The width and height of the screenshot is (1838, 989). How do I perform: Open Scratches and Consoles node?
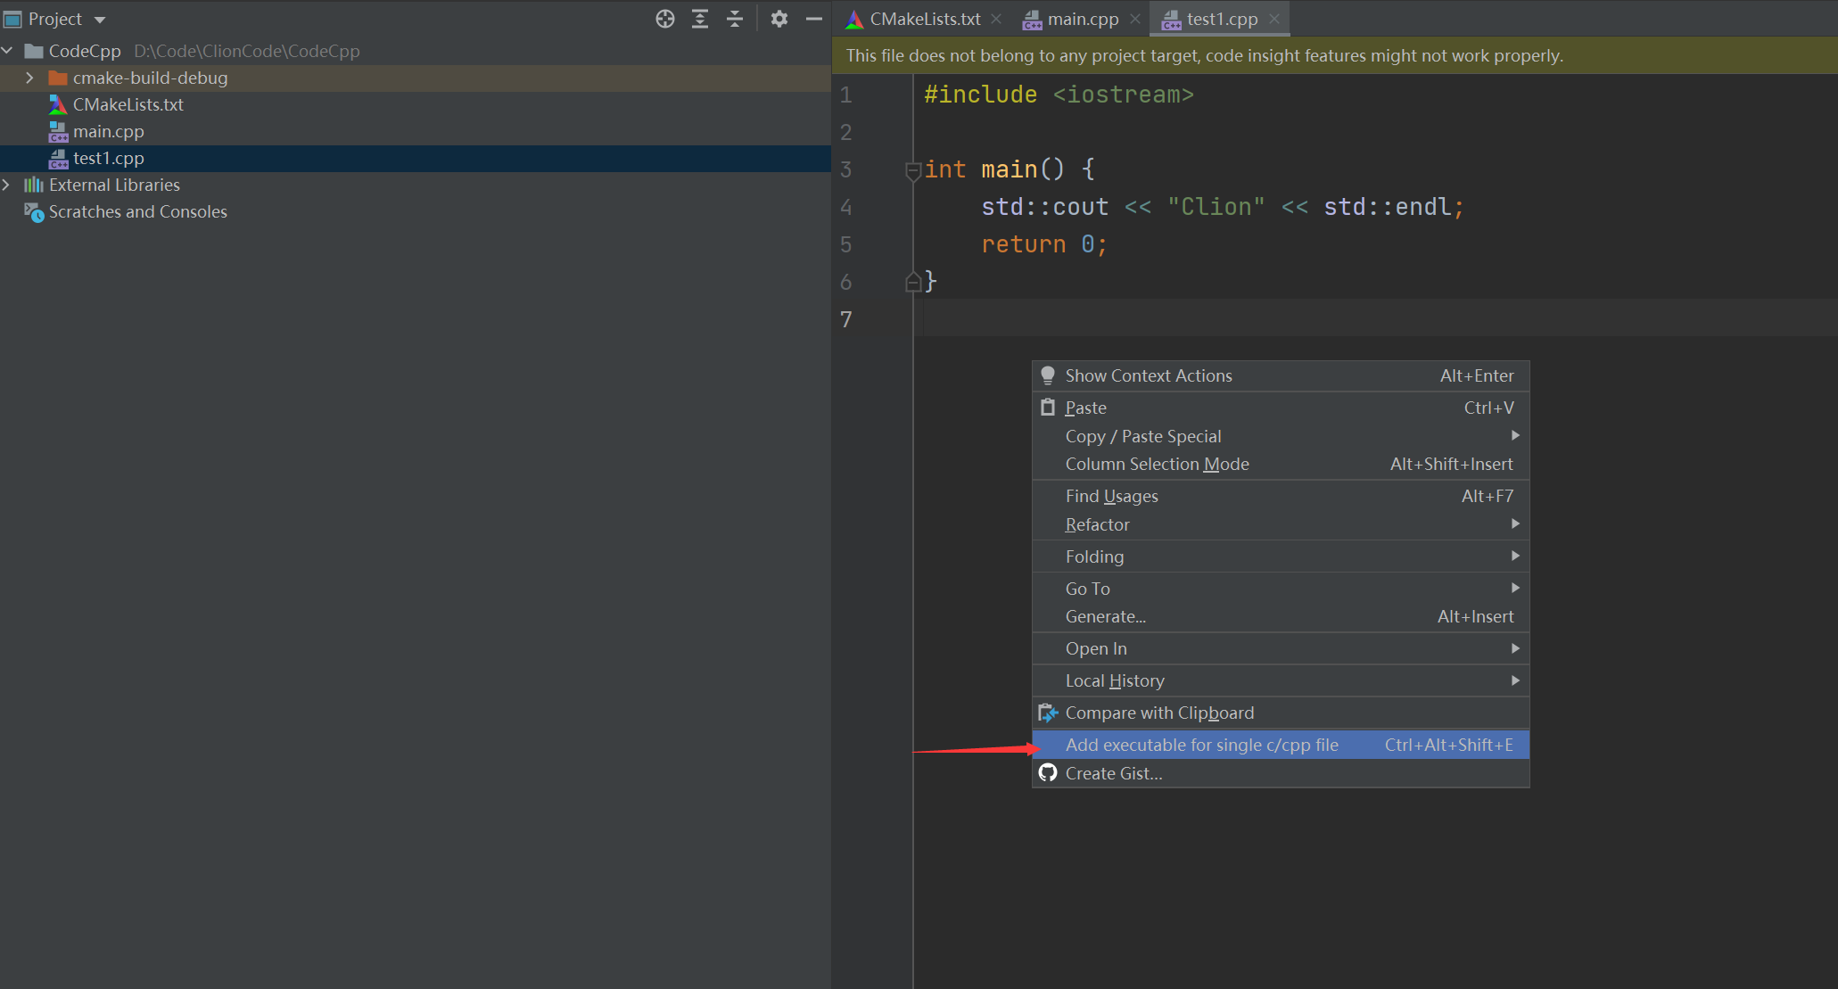tap(137, 211)
